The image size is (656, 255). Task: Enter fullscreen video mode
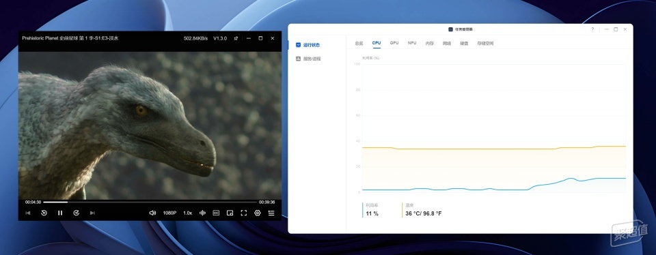[x=243, y=213]
